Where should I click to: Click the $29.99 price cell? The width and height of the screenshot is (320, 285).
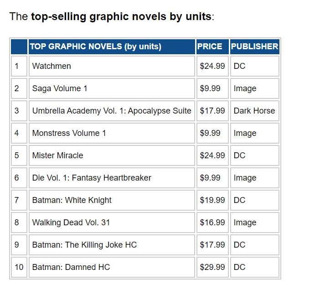(x=212, y=267)
